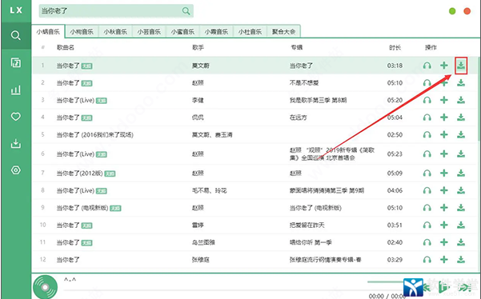
Task: Play the 02:50 song in row 5
Action: (x=427, y=134)
